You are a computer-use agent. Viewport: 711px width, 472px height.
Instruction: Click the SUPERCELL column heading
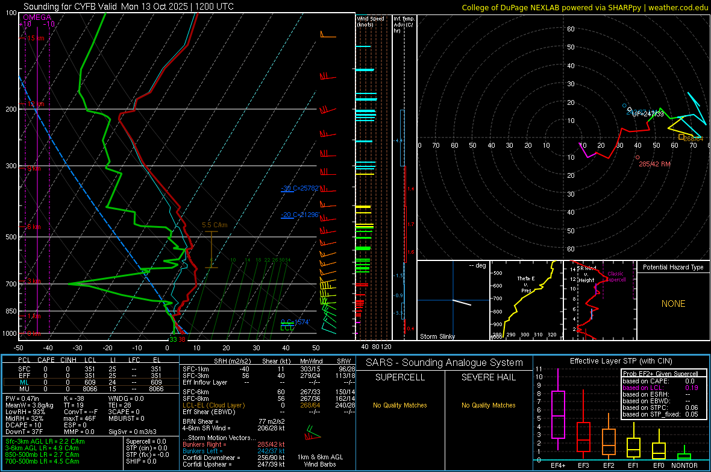pyautogui.click(x=400, y=377)
